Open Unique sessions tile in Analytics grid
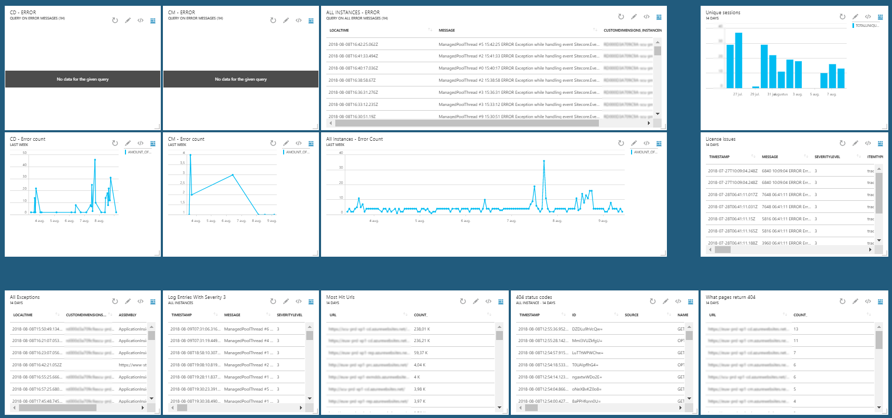 coord(880,17)
